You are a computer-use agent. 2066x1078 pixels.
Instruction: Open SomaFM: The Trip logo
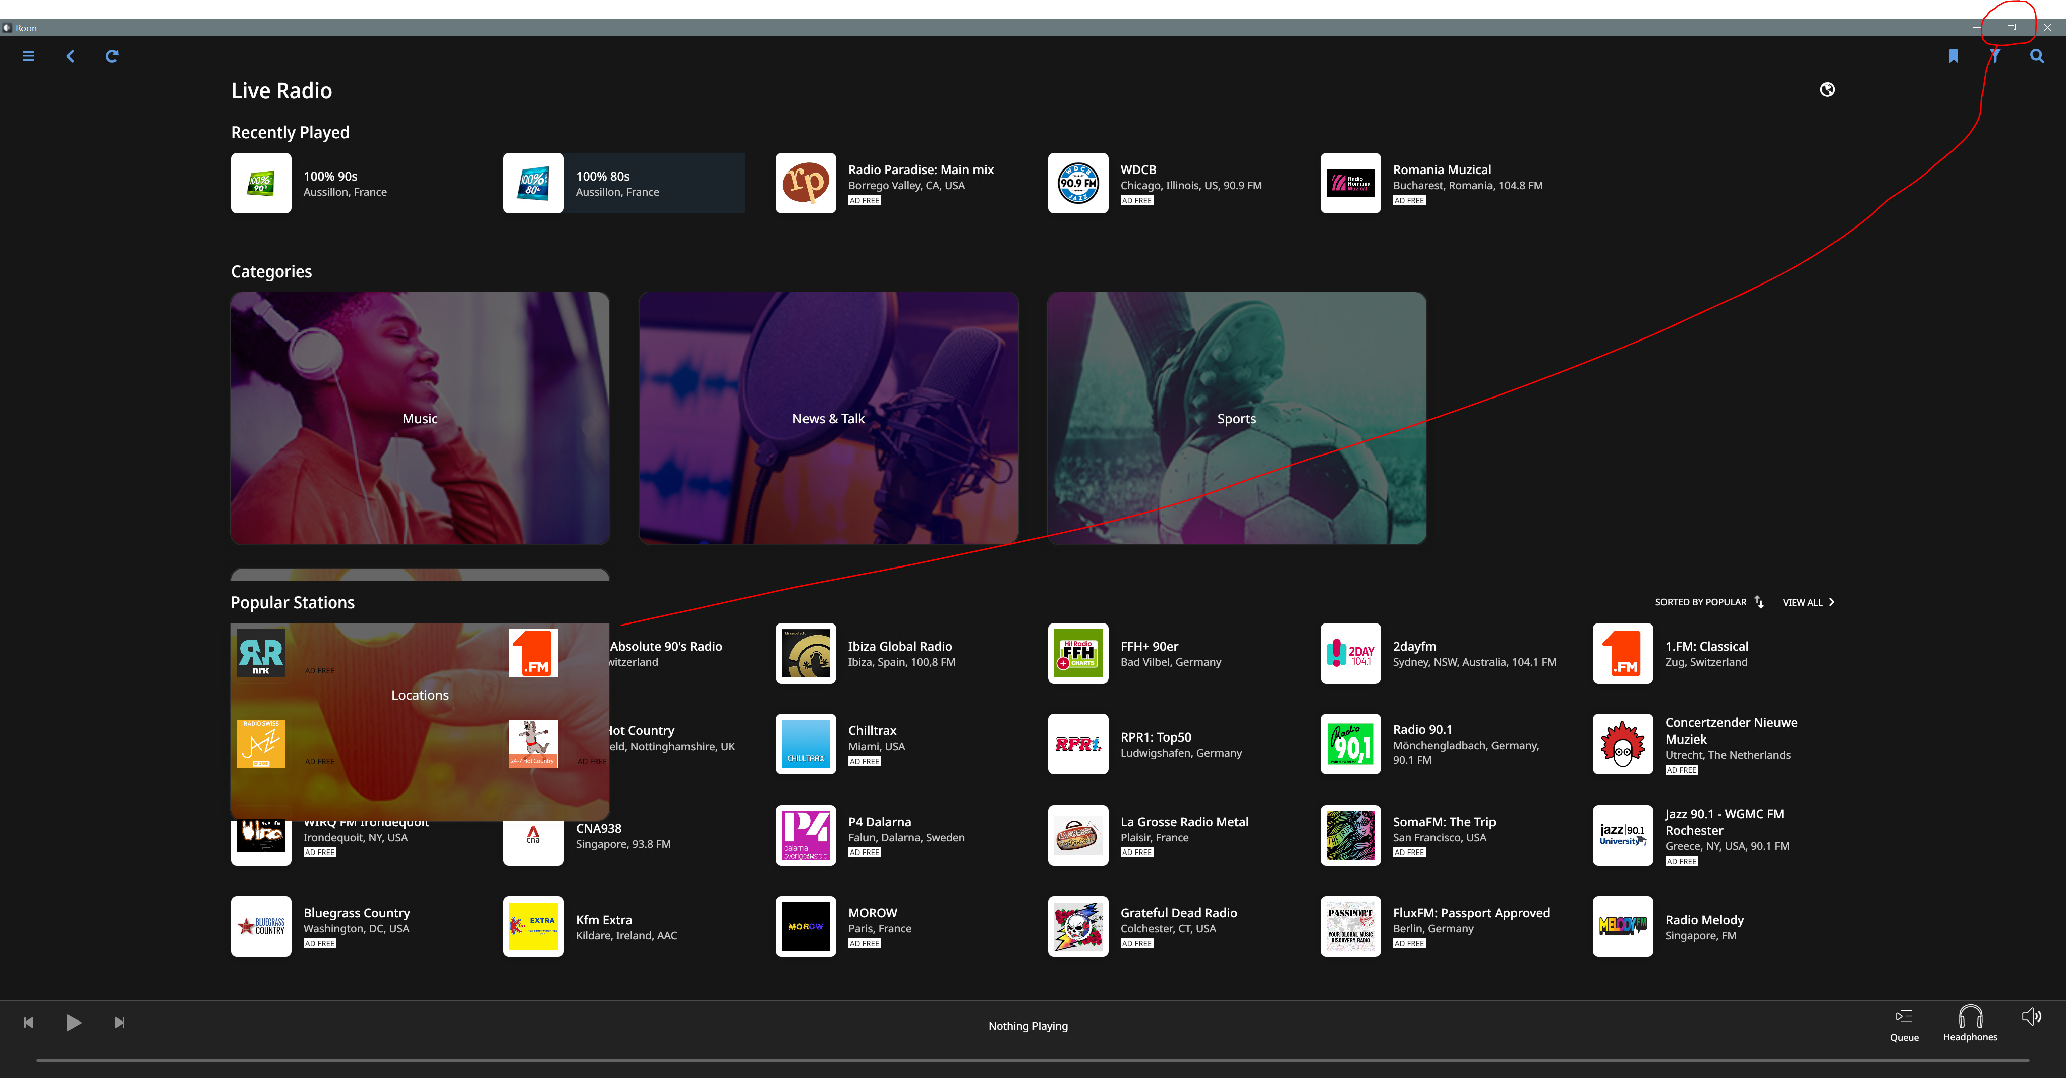1351,836
